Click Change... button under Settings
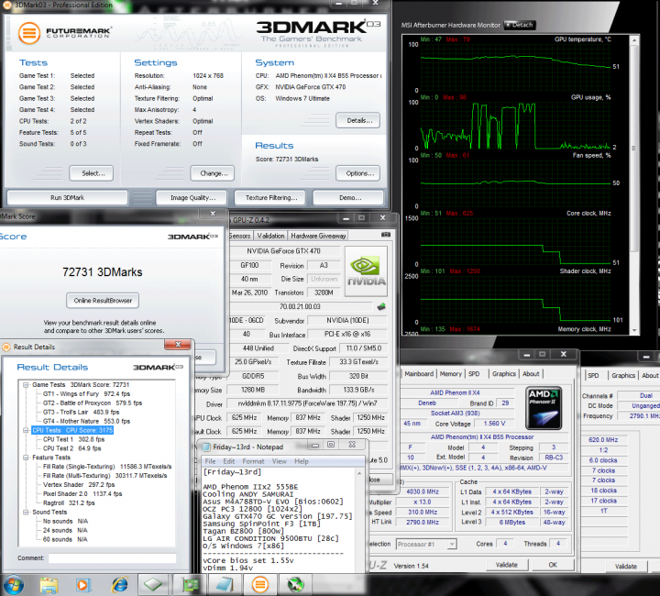Image resolution: width=660 pixels, height=596 pixels. [212, 173]
